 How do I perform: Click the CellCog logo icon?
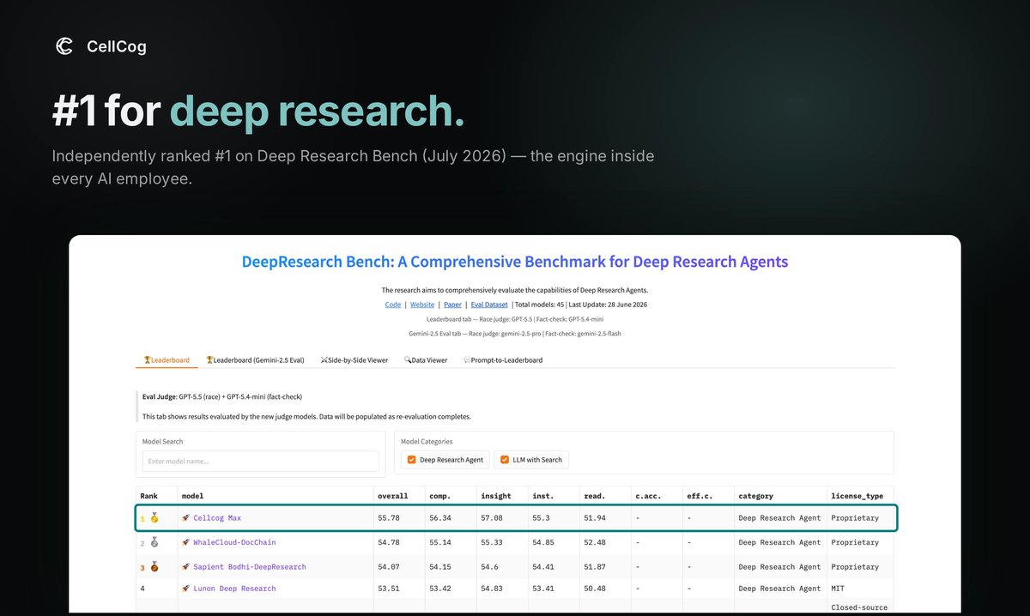(64, 46)
